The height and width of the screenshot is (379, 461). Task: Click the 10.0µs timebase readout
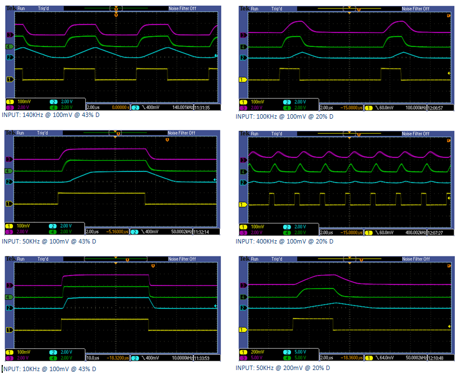point(93,358)
